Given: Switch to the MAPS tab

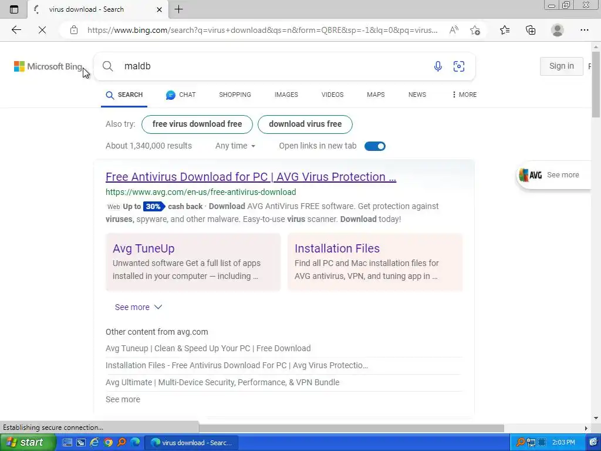Looking at the screenshot, I should coord(376,95).
